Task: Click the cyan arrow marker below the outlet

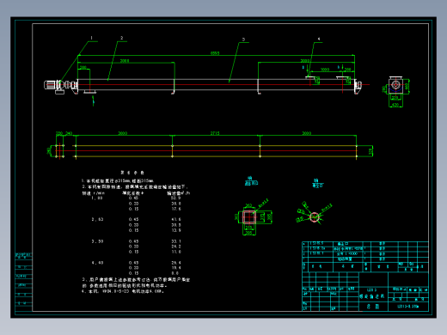Action: coord(93,100)
